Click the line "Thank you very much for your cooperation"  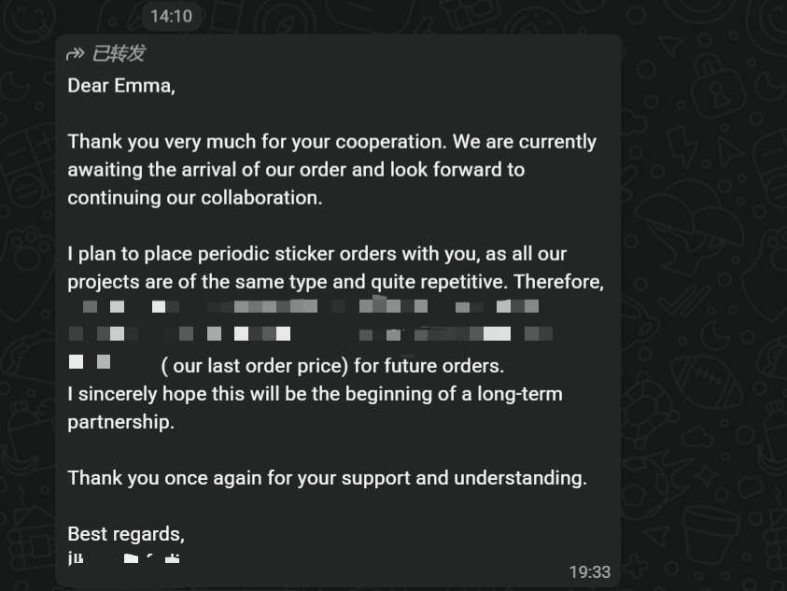(x=331, y=142)
